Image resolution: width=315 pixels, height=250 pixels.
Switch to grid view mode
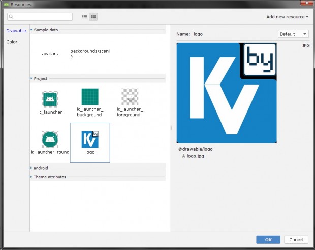click(93, 17)
